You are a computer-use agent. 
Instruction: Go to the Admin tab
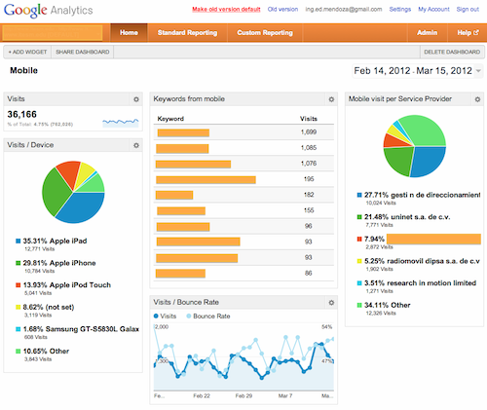(x=427, y=33)
